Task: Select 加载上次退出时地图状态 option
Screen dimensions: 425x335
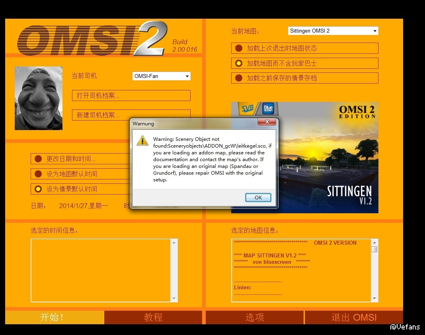Action: (239, 48)
